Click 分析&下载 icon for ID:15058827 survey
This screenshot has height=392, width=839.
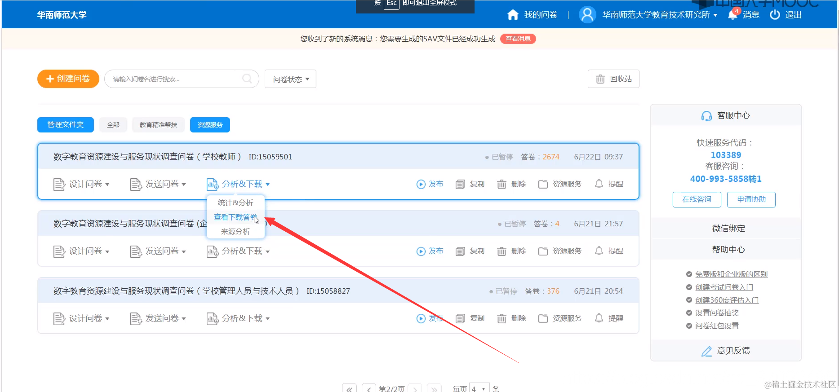point(212,318)
